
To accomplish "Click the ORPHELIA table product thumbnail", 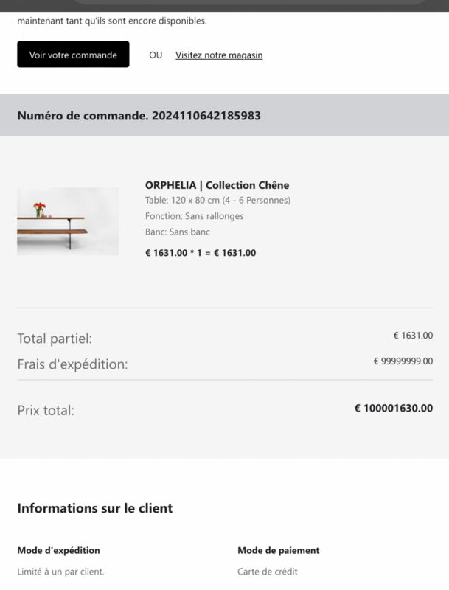I will (x=68, y=221).
